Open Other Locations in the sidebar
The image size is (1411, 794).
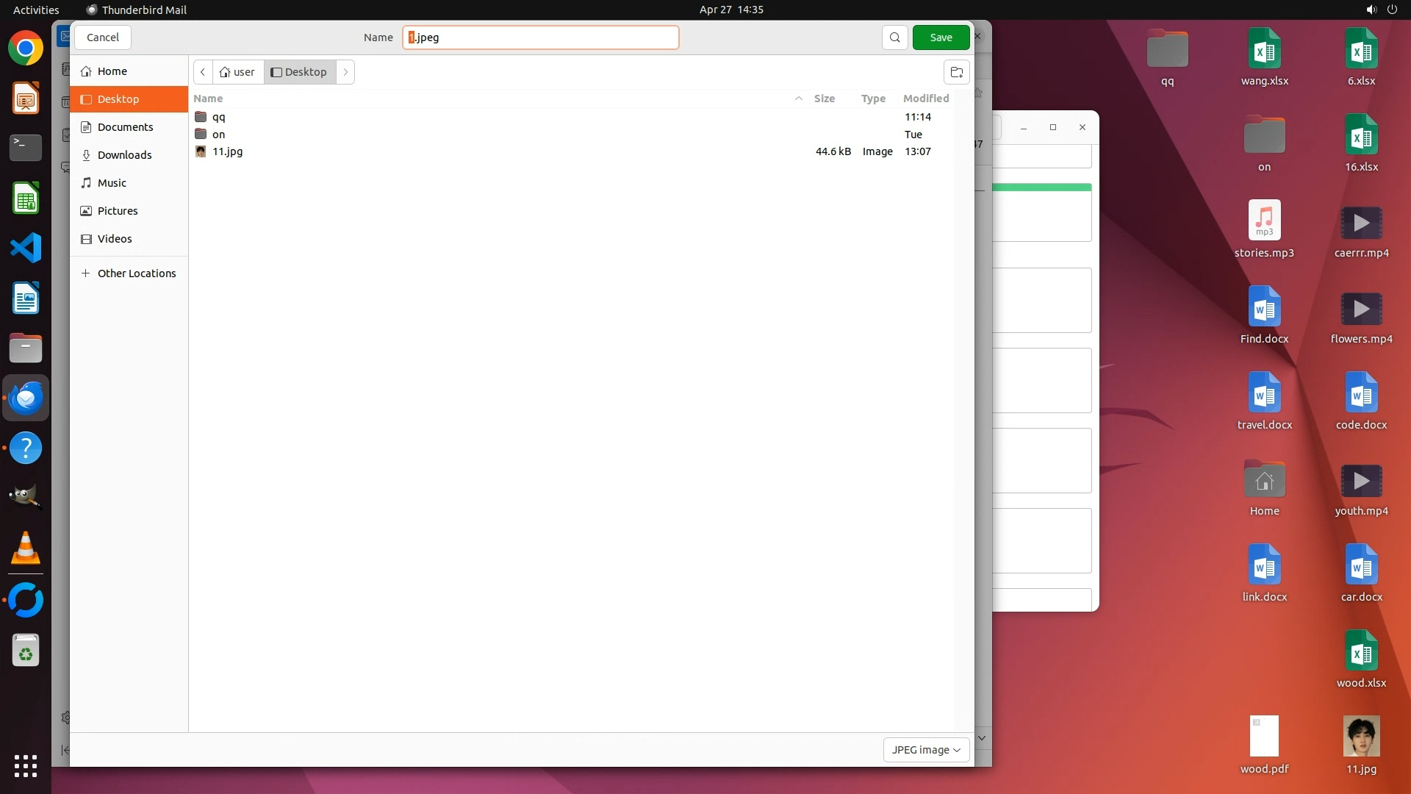pyautogui.click(x=136, y=273)
